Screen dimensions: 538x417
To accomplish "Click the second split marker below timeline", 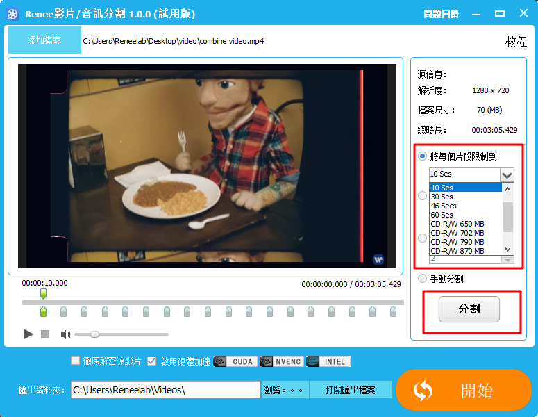I will coord(63,311).
